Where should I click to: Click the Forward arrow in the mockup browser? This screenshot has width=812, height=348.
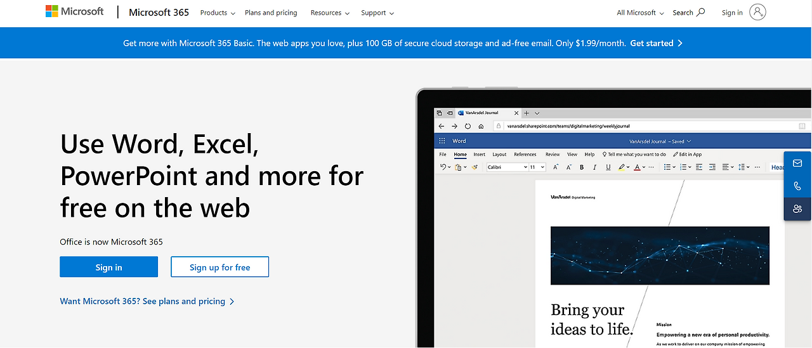[454, 126]
